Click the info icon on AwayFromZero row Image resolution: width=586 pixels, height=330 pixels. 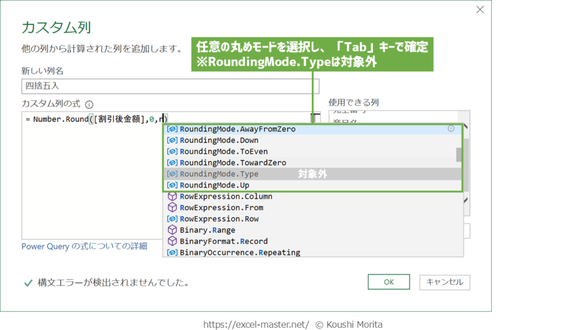451,128
